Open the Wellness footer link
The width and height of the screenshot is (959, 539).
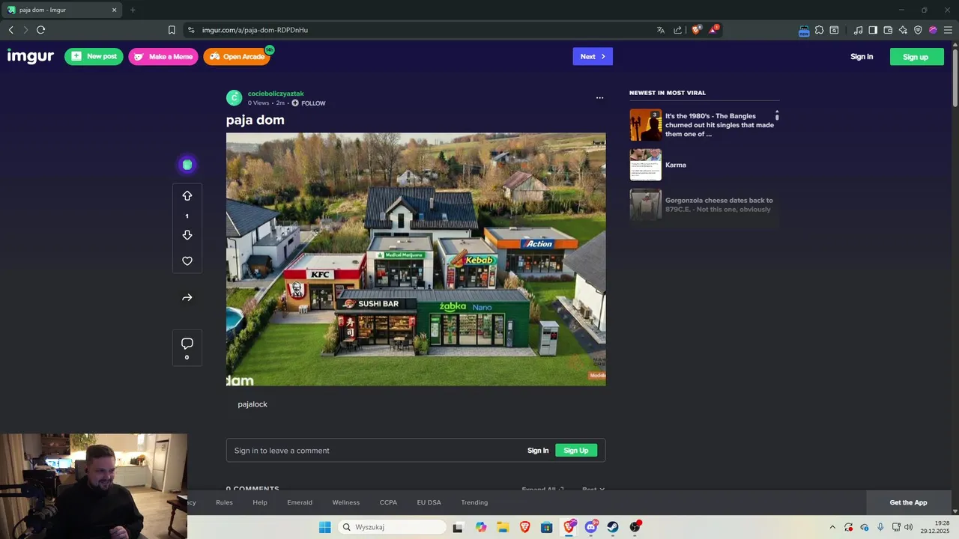click(346, 502)
